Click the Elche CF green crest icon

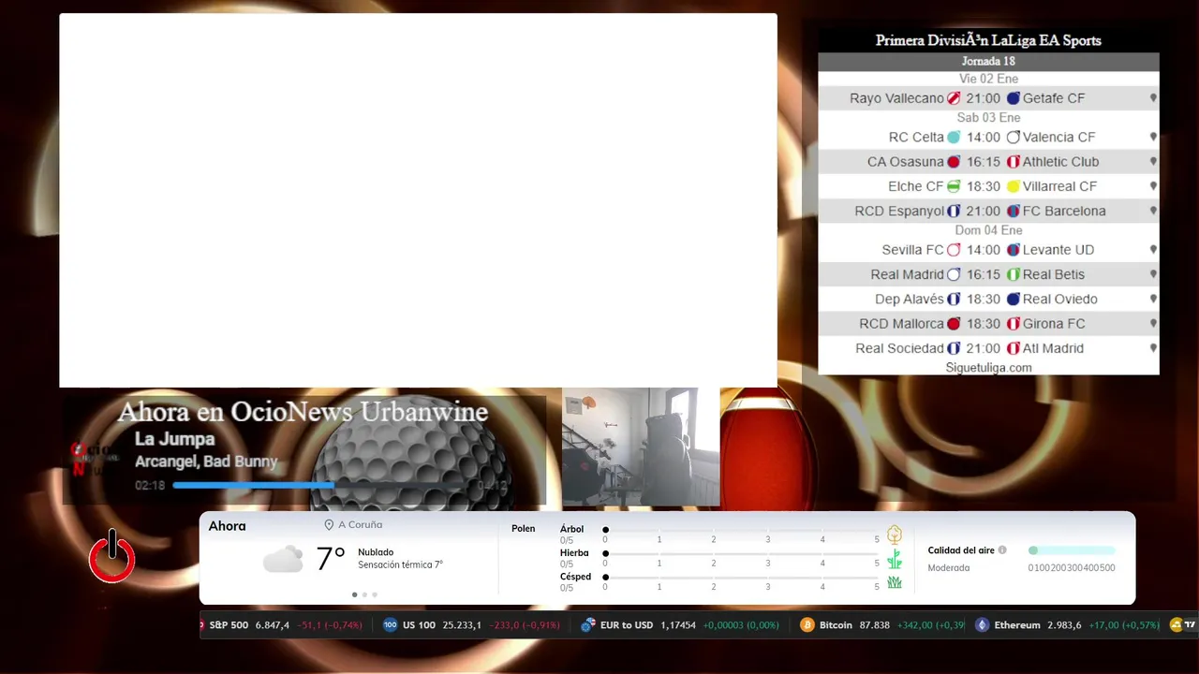point(954,186)
